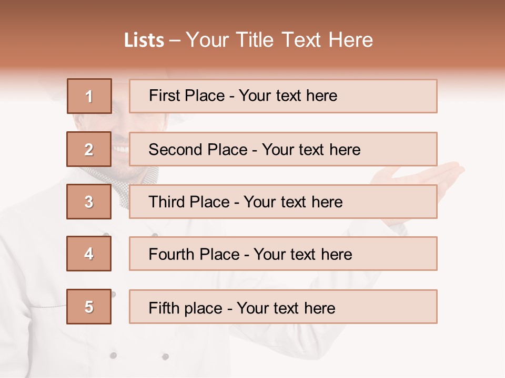The image size is (505, 378).
Task: Click 'Your Title Text Here' title text
Action: coord(279,40)
